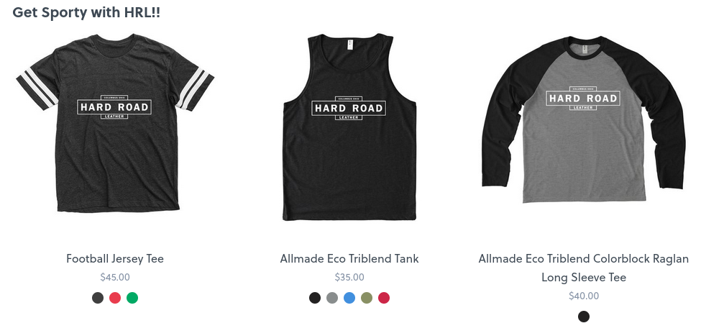Open the black tank top product image

tap(349, 127)
